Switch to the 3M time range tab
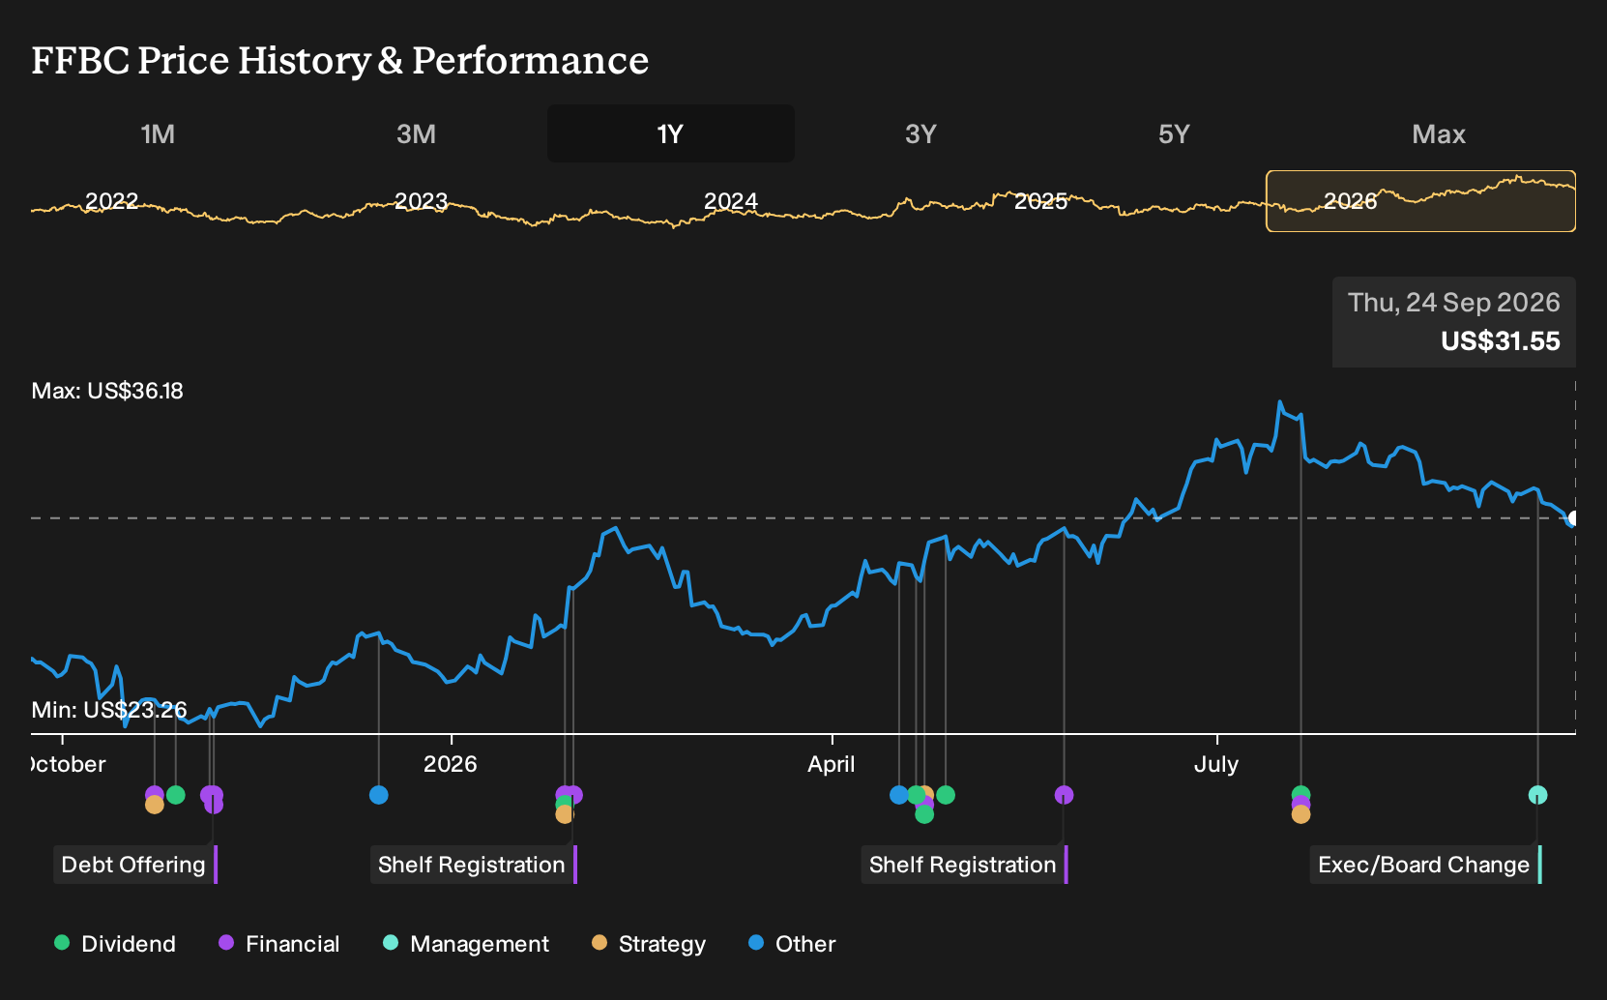Screen dimensions: 1607x1000 416,133
